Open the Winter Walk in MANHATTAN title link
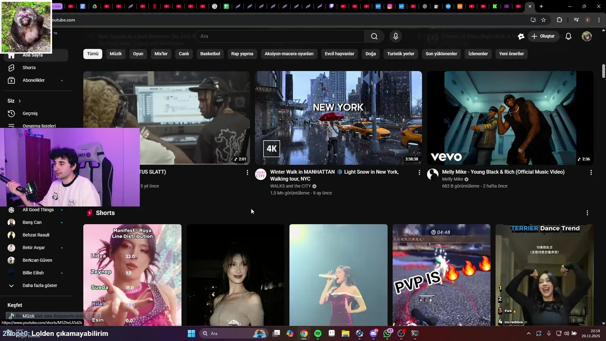 click(334, 175)
